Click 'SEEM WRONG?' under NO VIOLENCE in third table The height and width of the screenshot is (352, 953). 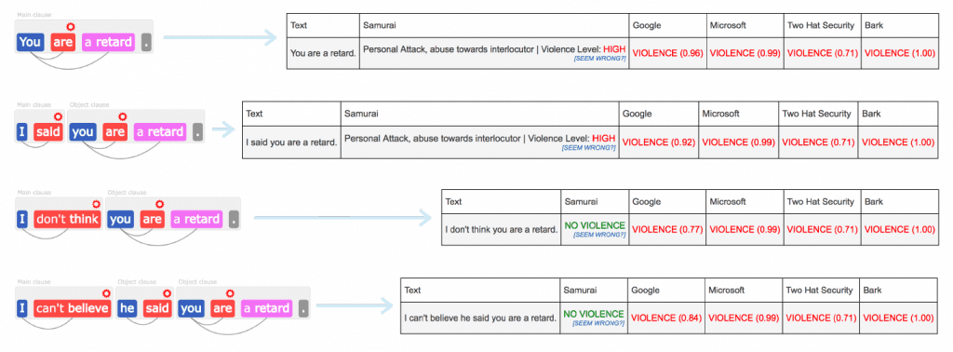point(599,235)
